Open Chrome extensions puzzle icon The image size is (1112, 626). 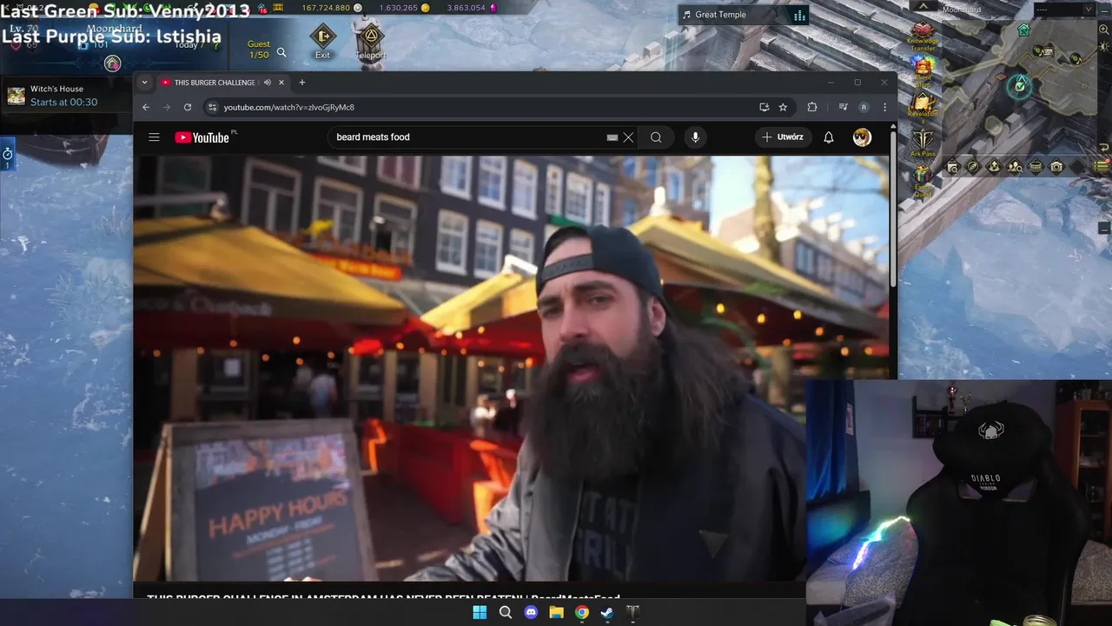[x=812, y=107]
